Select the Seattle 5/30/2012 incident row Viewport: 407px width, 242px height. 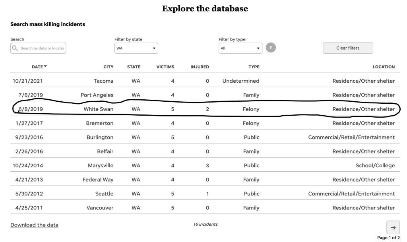[x=203, y=194]
